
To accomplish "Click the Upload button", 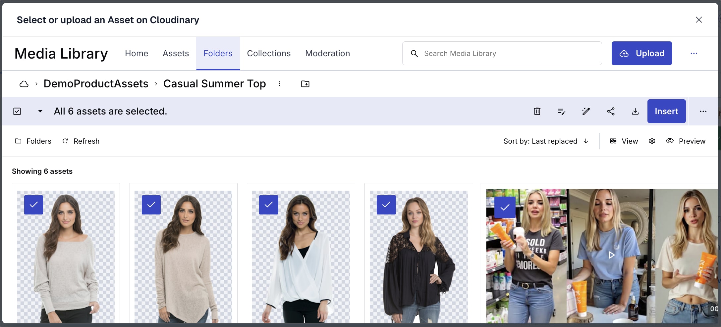I will [641, 54].
